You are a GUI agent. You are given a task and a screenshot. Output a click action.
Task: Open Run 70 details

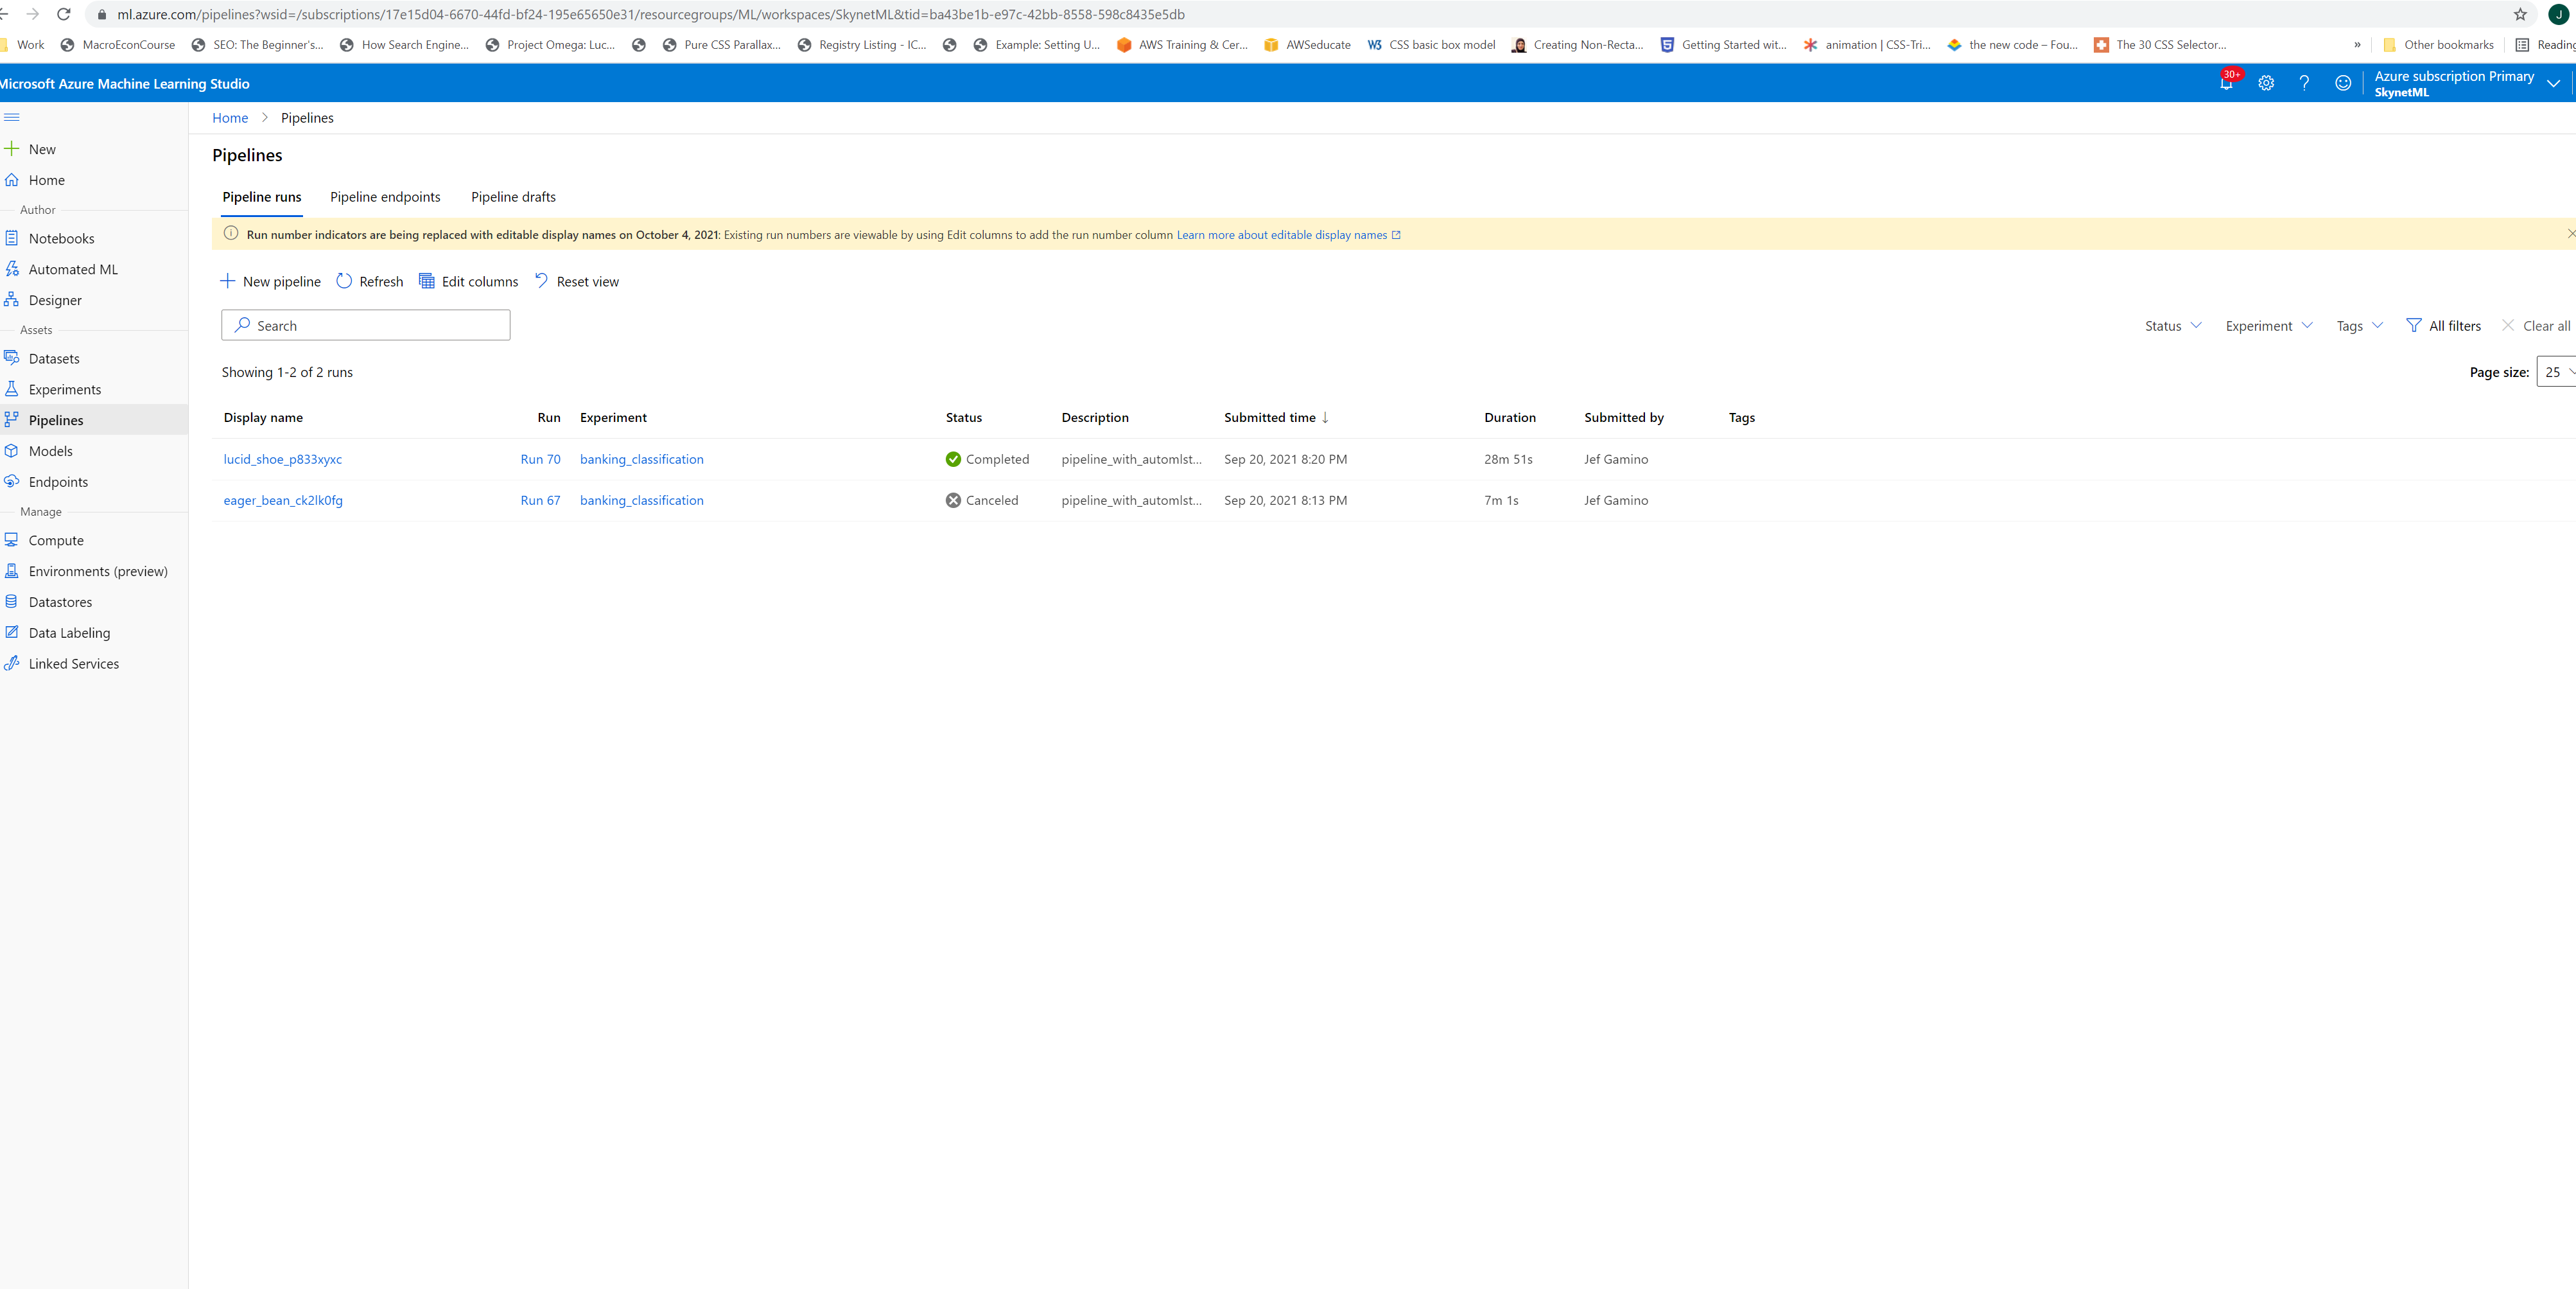540,459
